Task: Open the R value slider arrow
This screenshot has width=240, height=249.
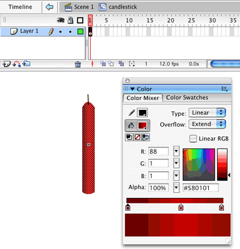Action: pyautogui.click(x=176, y=151)
